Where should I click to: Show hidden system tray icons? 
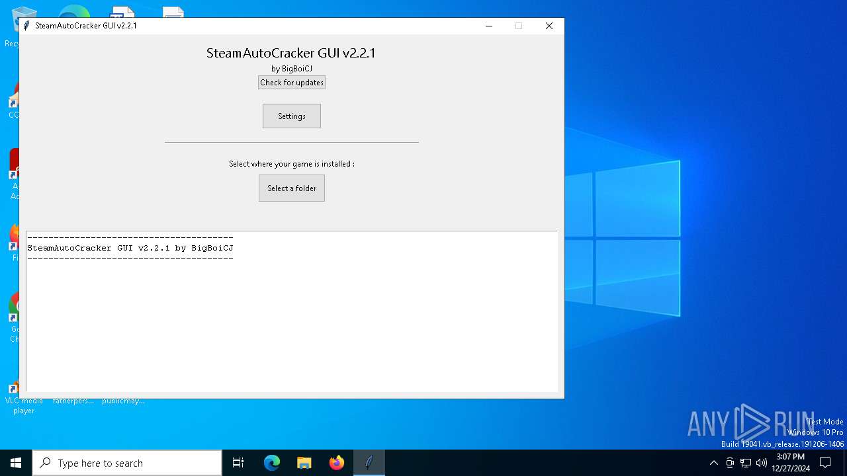coord(713,463)
